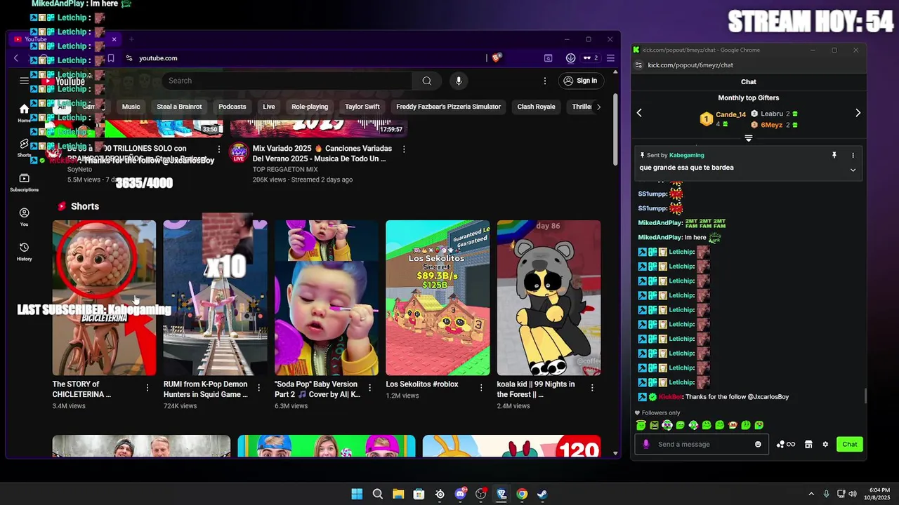
Task: Open YouTube search magnifier button
Action: (426, 81)
